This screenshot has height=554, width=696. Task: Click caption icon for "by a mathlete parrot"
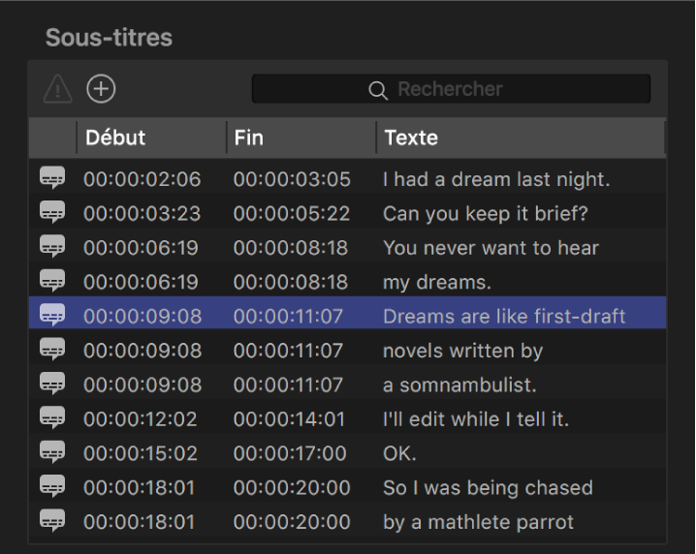[x=53, y=521]
